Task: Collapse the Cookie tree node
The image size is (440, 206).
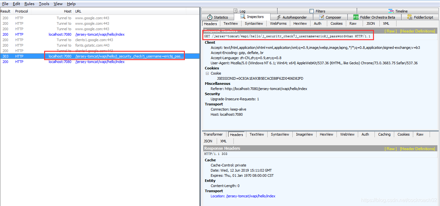Action: 207,73
